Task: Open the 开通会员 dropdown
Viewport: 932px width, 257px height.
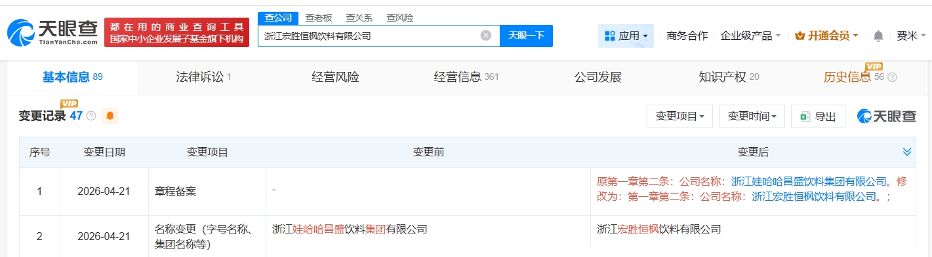Action: click(826, 36)
